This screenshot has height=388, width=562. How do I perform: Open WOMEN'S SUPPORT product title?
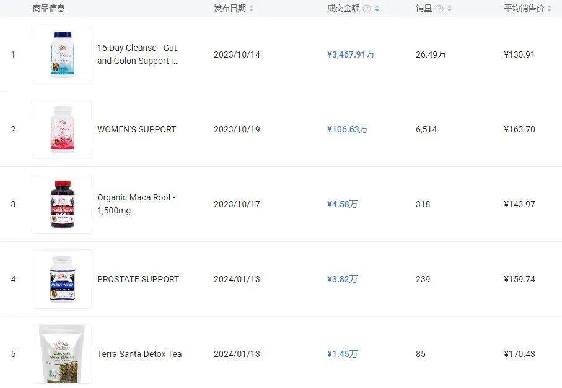(x=136, y=129)
